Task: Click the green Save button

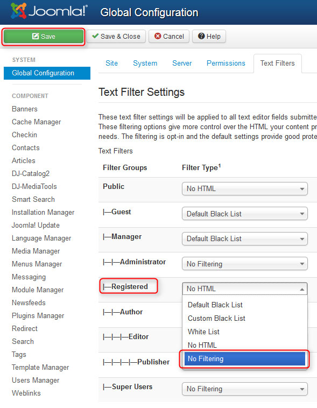Action: 44,37
